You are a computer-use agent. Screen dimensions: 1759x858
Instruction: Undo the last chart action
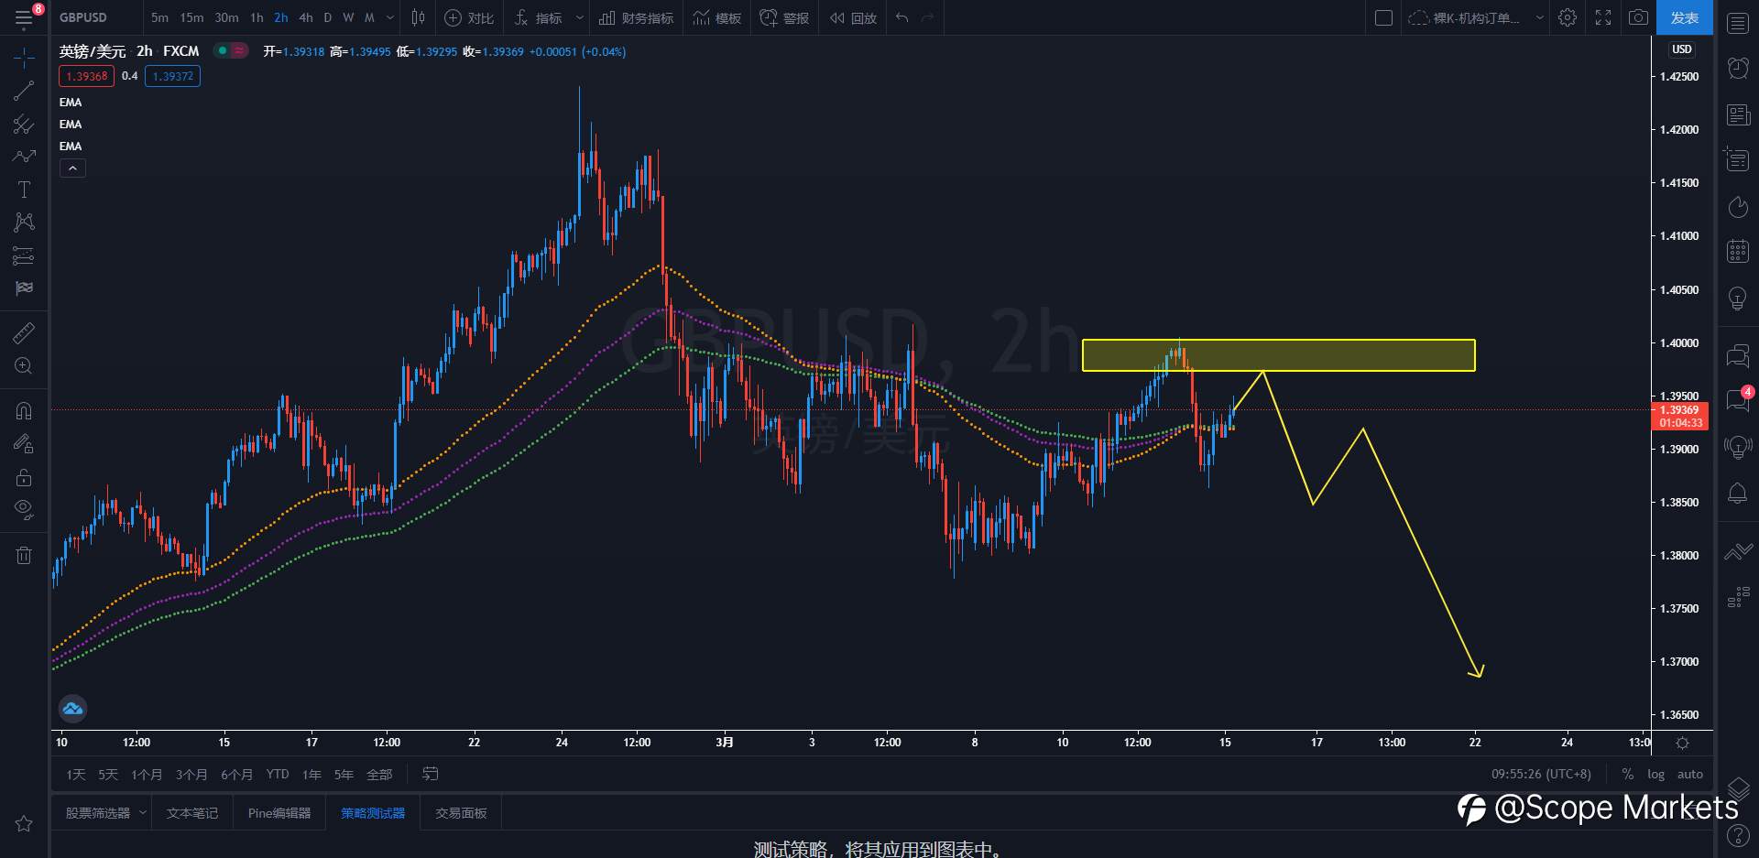tap(902, 17)
